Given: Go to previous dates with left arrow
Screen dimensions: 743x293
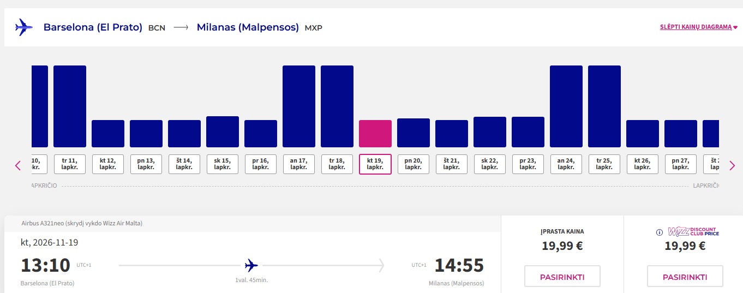Looking at the screenshot, I should click(x=18, y=165).
